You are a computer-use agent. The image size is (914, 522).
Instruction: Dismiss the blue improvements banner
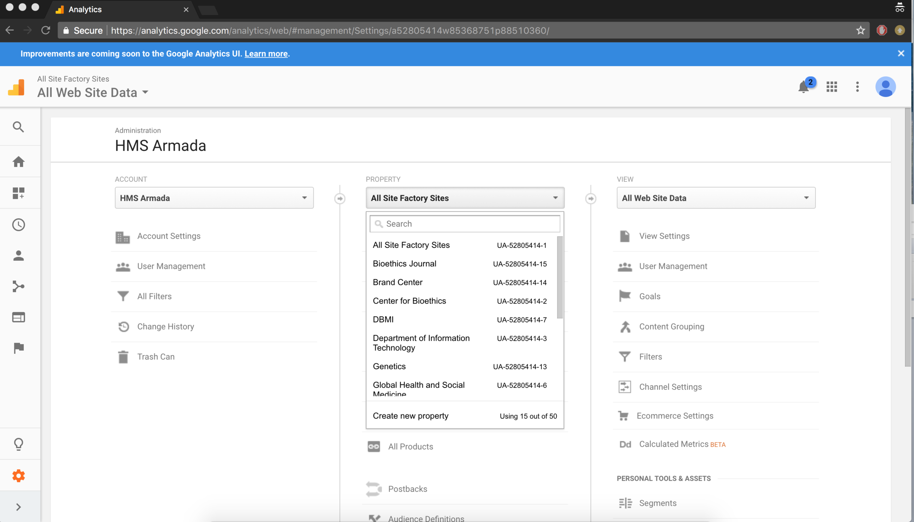901,53
